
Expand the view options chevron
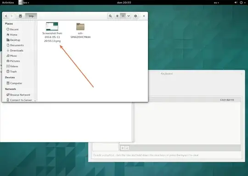point(129,16)
